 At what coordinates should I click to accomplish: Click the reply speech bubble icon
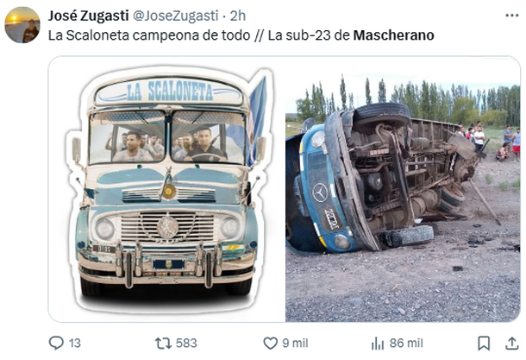[56, 343]
